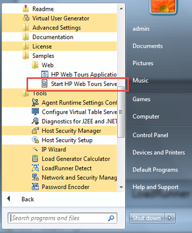Focus the Search programs and files box

tap(62, 218)
